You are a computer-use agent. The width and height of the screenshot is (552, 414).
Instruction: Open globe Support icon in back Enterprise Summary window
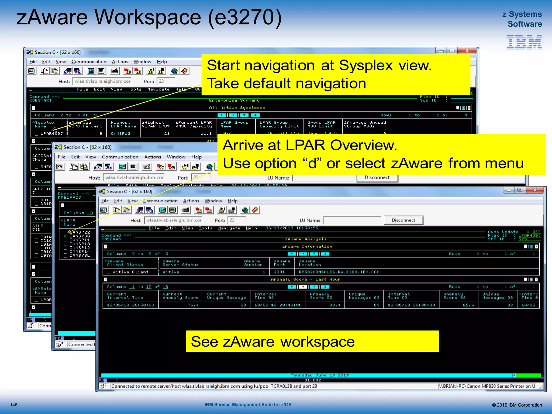[x=174, y=71]
